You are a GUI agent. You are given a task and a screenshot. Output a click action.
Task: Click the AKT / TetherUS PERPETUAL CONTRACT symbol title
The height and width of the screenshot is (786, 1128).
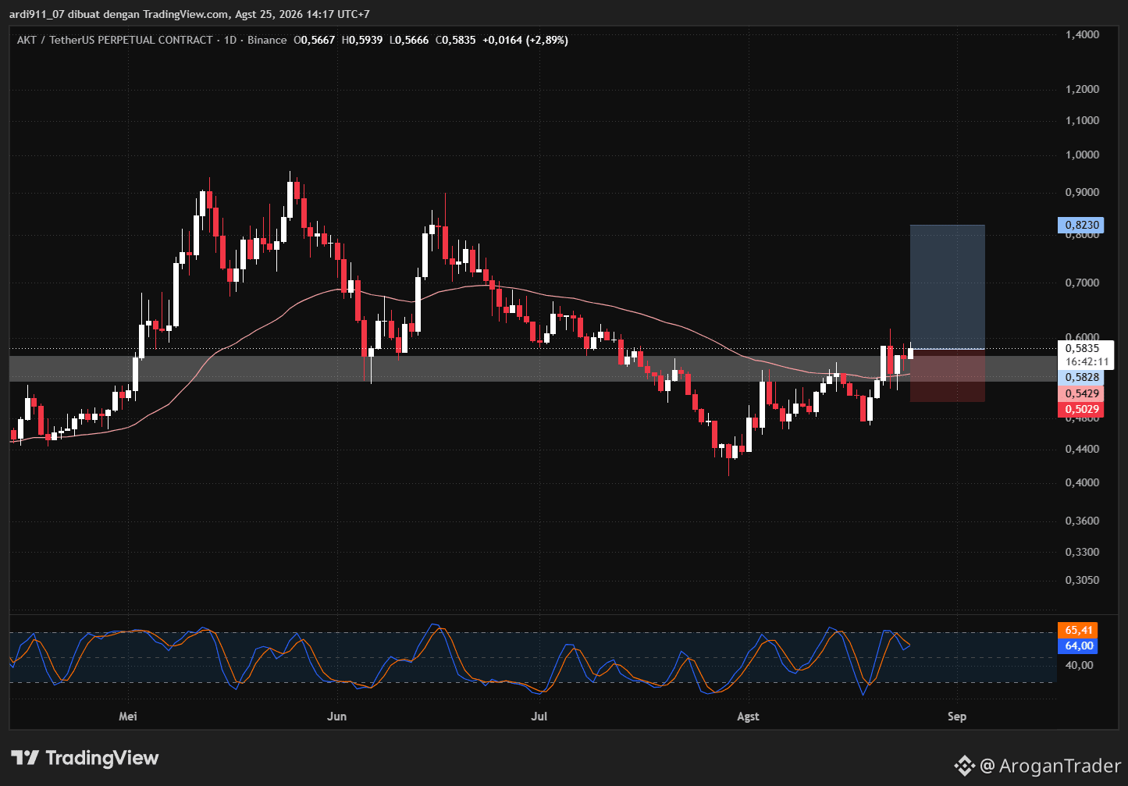pyautogui.click(x=115, y=40)
